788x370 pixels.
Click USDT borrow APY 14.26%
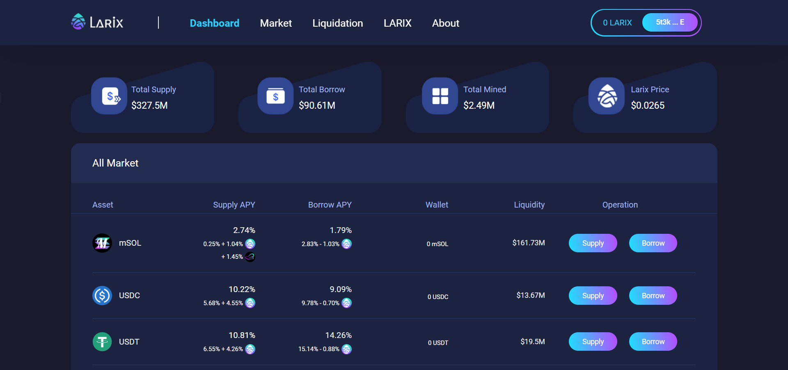coord(338,335)
